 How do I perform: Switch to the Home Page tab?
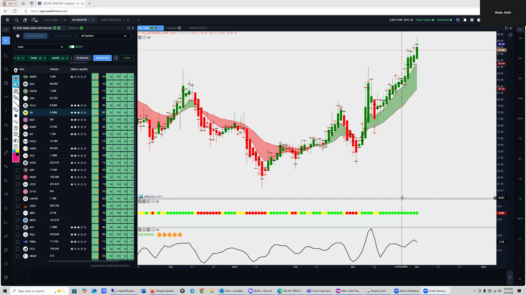click(51, 20)
